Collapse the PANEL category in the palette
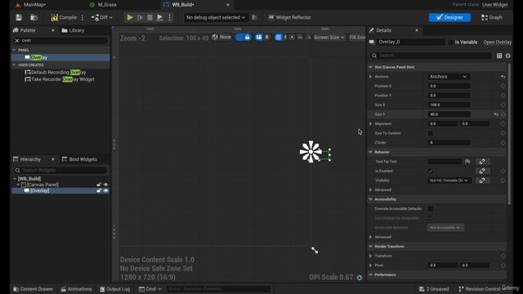523x294 pixels. tap(14, 50)
